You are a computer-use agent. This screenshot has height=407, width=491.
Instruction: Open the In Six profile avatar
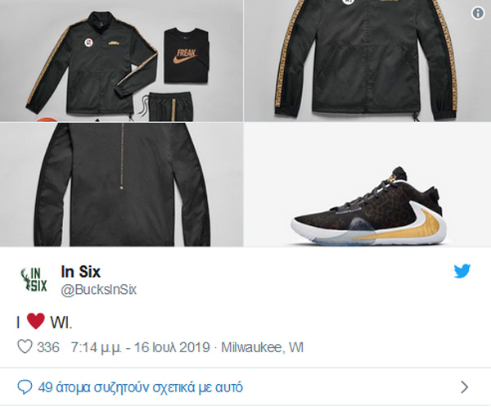34,280
